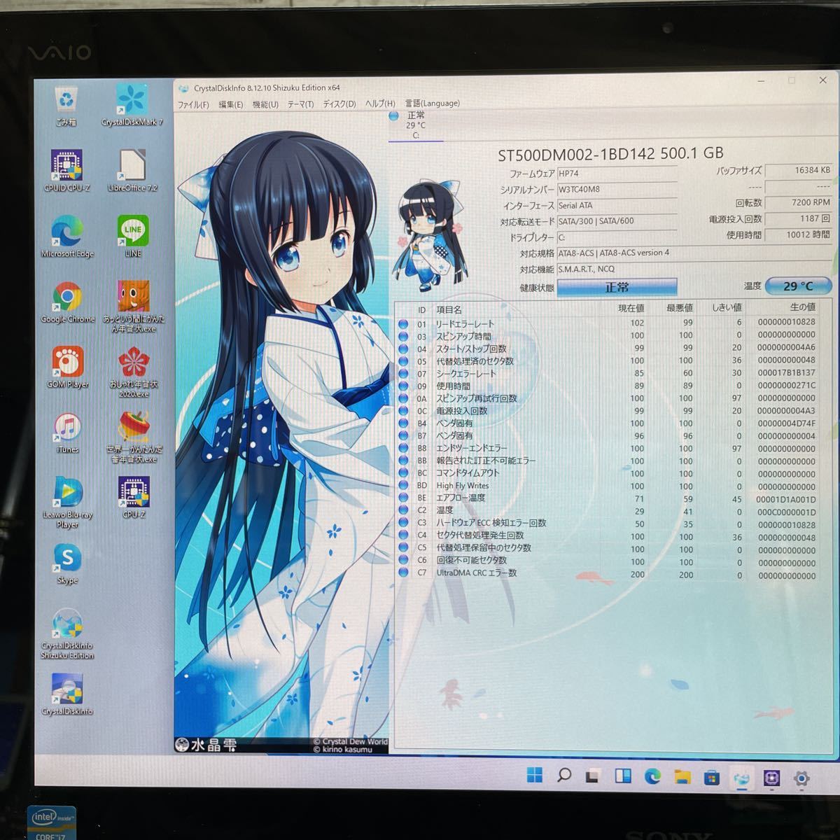Click the power on count 1187 回
The width and height of the screenshot is (840, 840).
(x=799, y=218)
